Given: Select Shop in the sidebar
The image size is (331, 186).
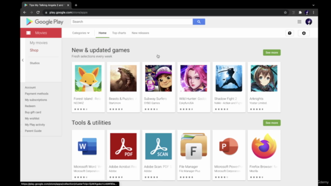Looking at the screenshot, I should point(34,50).
